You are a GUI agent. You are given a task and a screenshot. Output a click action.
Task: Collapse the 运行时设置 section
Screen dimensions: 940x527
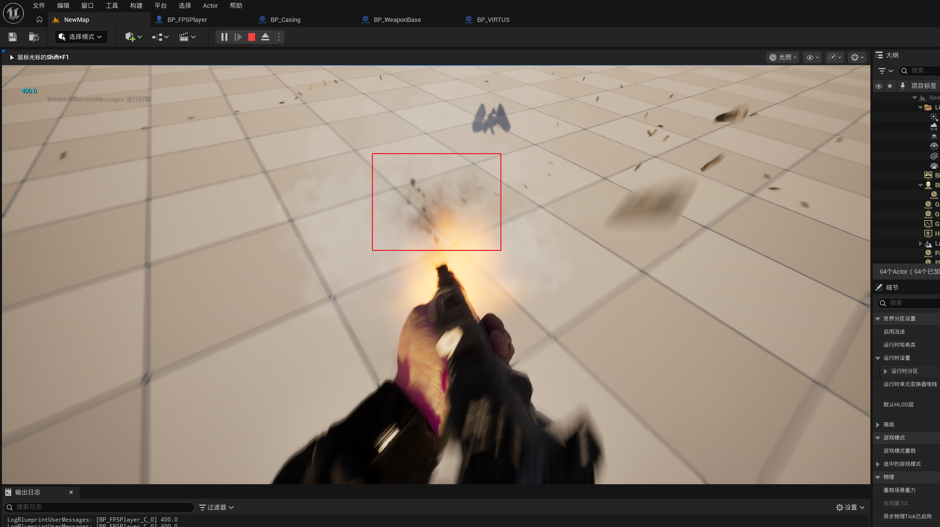coord(878,358)
